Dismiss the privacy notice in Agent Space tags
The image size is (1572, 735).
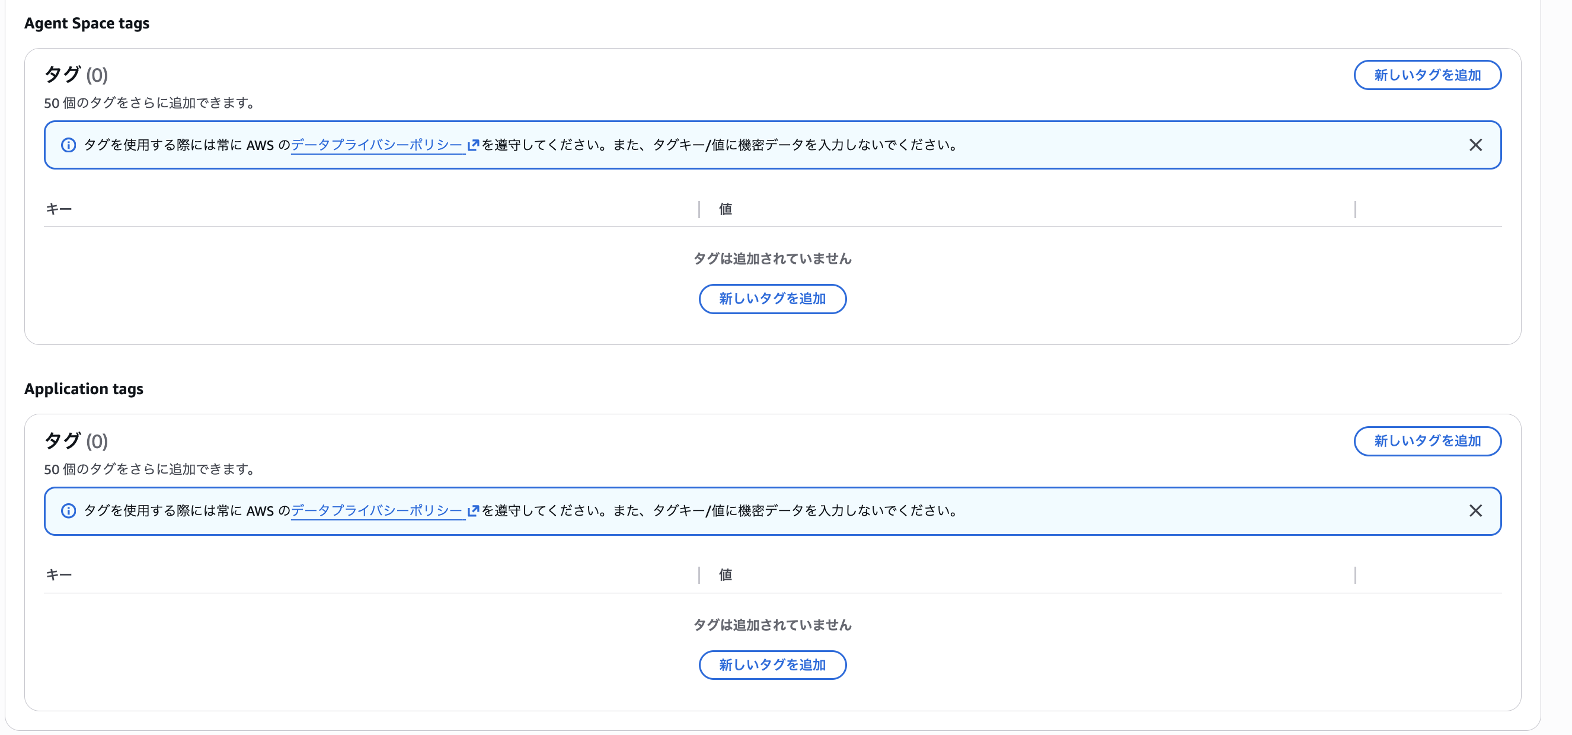click(x=1477, y=145)
